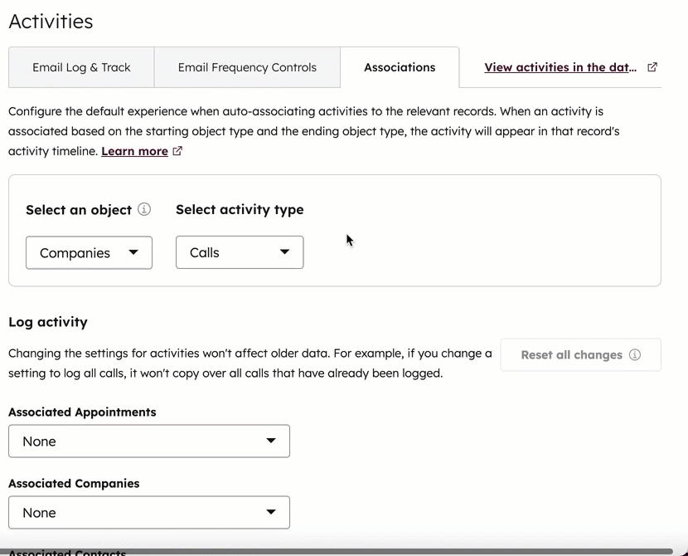Click the caret arrow under Associated Companies
Screen dimensions: 688x556
(x=271, y=513)
